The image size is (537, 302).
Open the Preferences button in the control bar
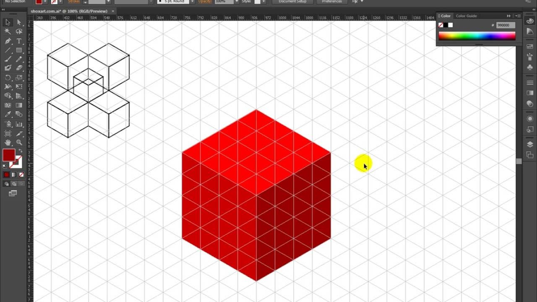tap(333, 2)
